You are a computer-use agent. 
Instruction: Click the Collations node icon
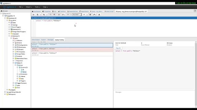[x=15, y=41]
